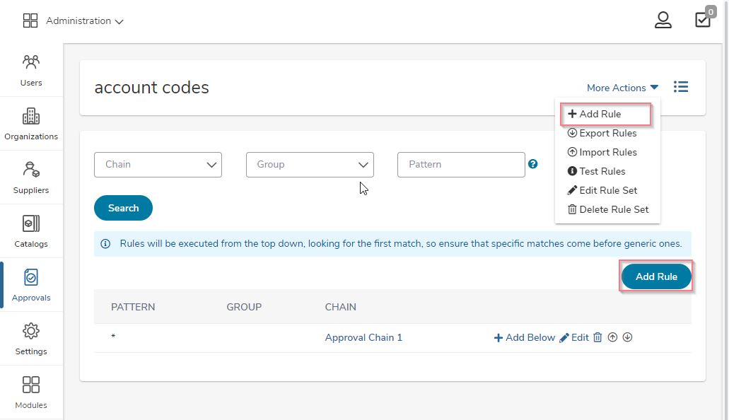Click the GROUP column header
Screen dimensions: 729x420
(x=244, y=307)
